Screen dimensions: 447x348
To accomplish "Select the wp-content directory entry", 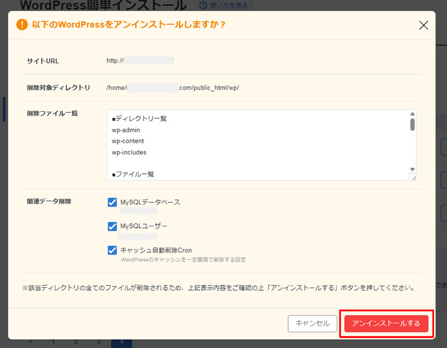I will [x=129, y=141].
